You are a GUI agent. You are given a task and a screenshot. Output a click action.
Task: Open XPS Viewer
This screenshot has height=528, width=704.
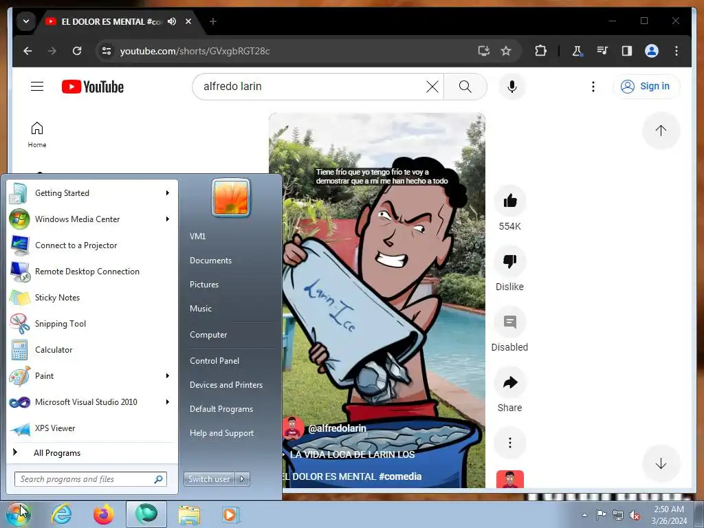(92, 428)
